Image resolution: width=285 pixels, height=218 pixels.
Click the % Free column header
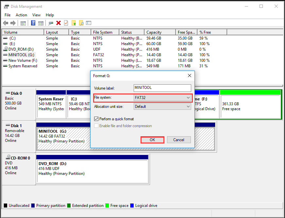(x=212, y=32)
